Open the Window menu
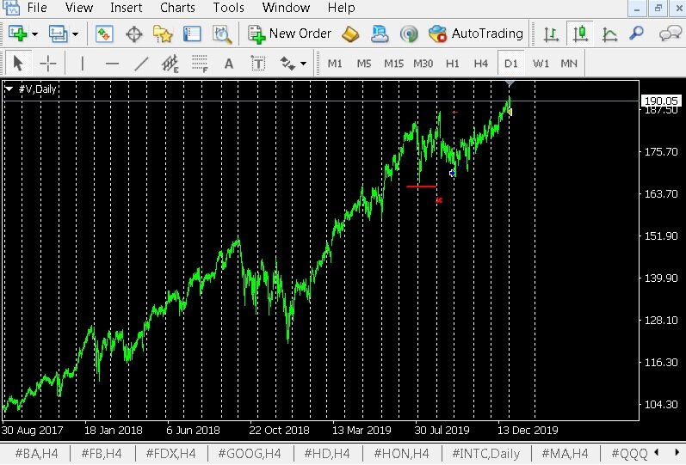The image size is (686, 465). point(286,8)
